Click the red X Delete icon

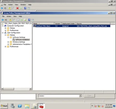17,8
